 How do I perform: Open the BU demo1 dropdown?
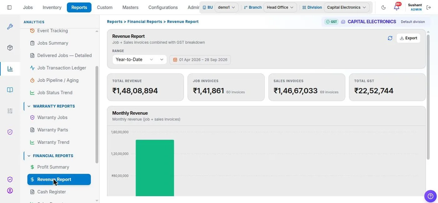pos(227,7)
